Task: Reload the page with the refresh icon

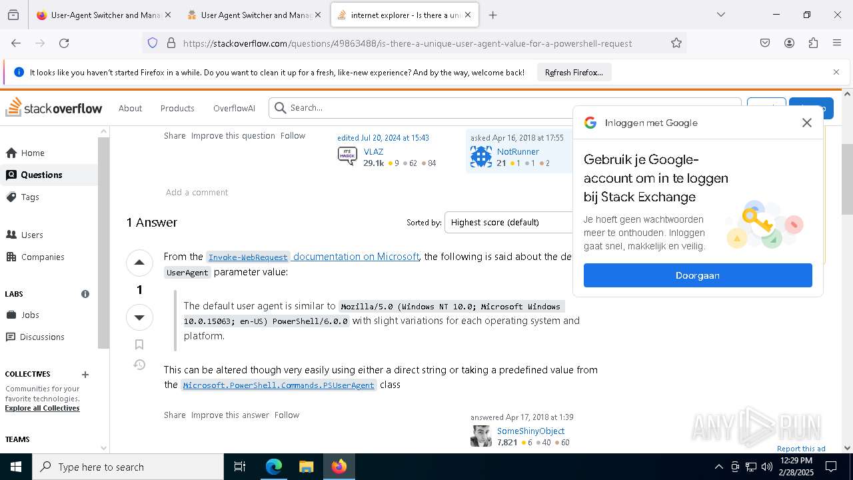Action: tap(64, 43)
